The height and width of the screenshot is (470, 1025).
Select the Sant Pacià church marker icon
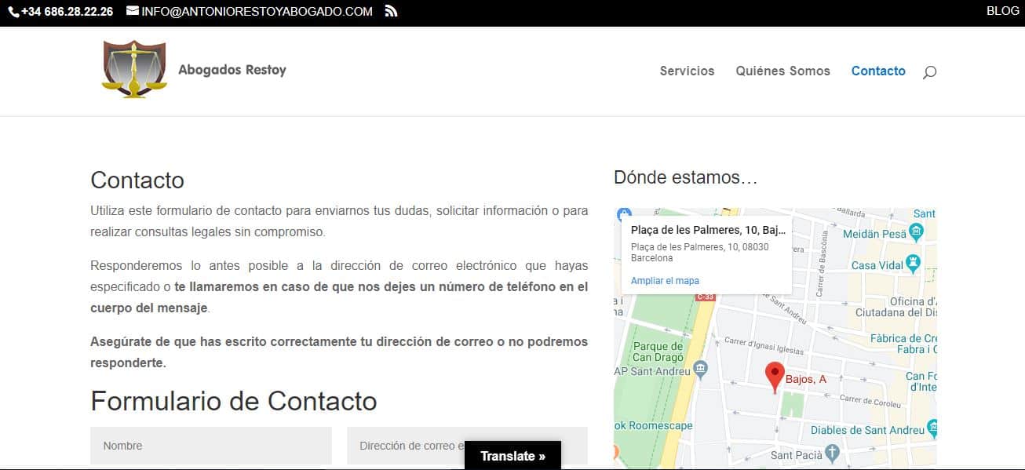pos(833,454)
